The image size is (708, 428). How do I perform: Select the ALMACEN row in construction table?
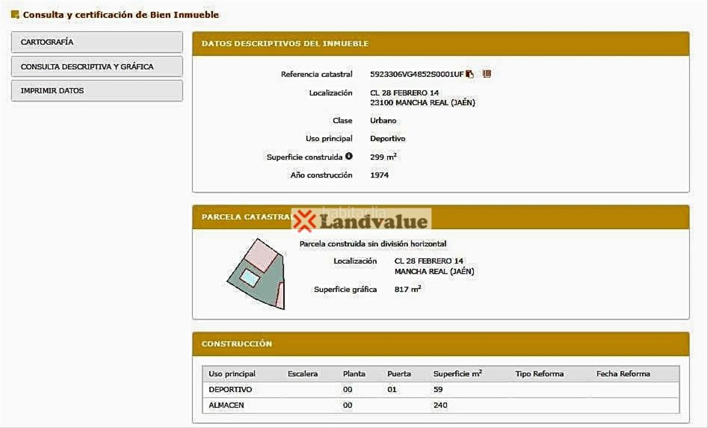click(226, 405)
